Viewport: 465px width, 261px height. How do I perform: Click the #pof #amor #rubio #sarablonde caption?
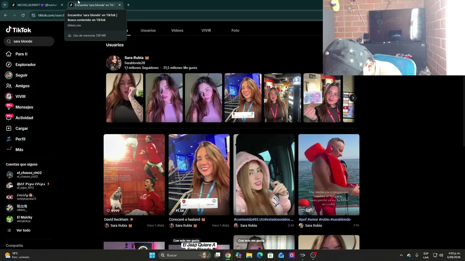coord(325,220)
